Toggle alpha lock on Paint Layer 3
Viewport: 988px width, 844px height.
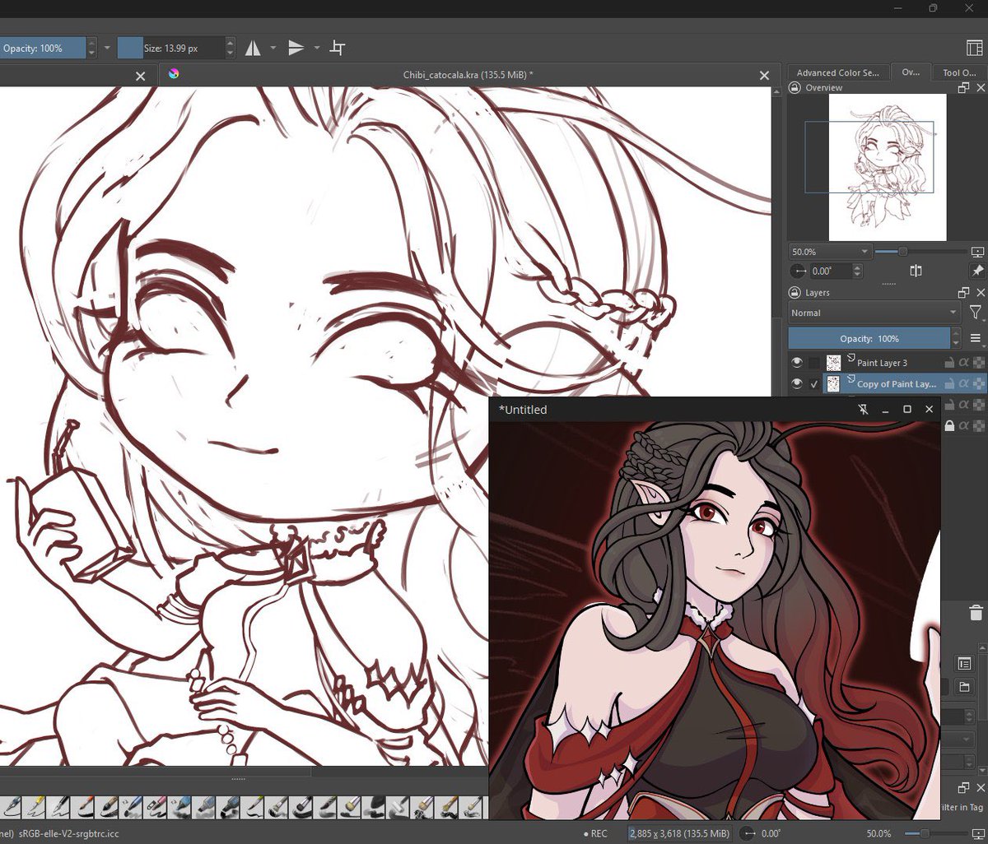(977, 362)
